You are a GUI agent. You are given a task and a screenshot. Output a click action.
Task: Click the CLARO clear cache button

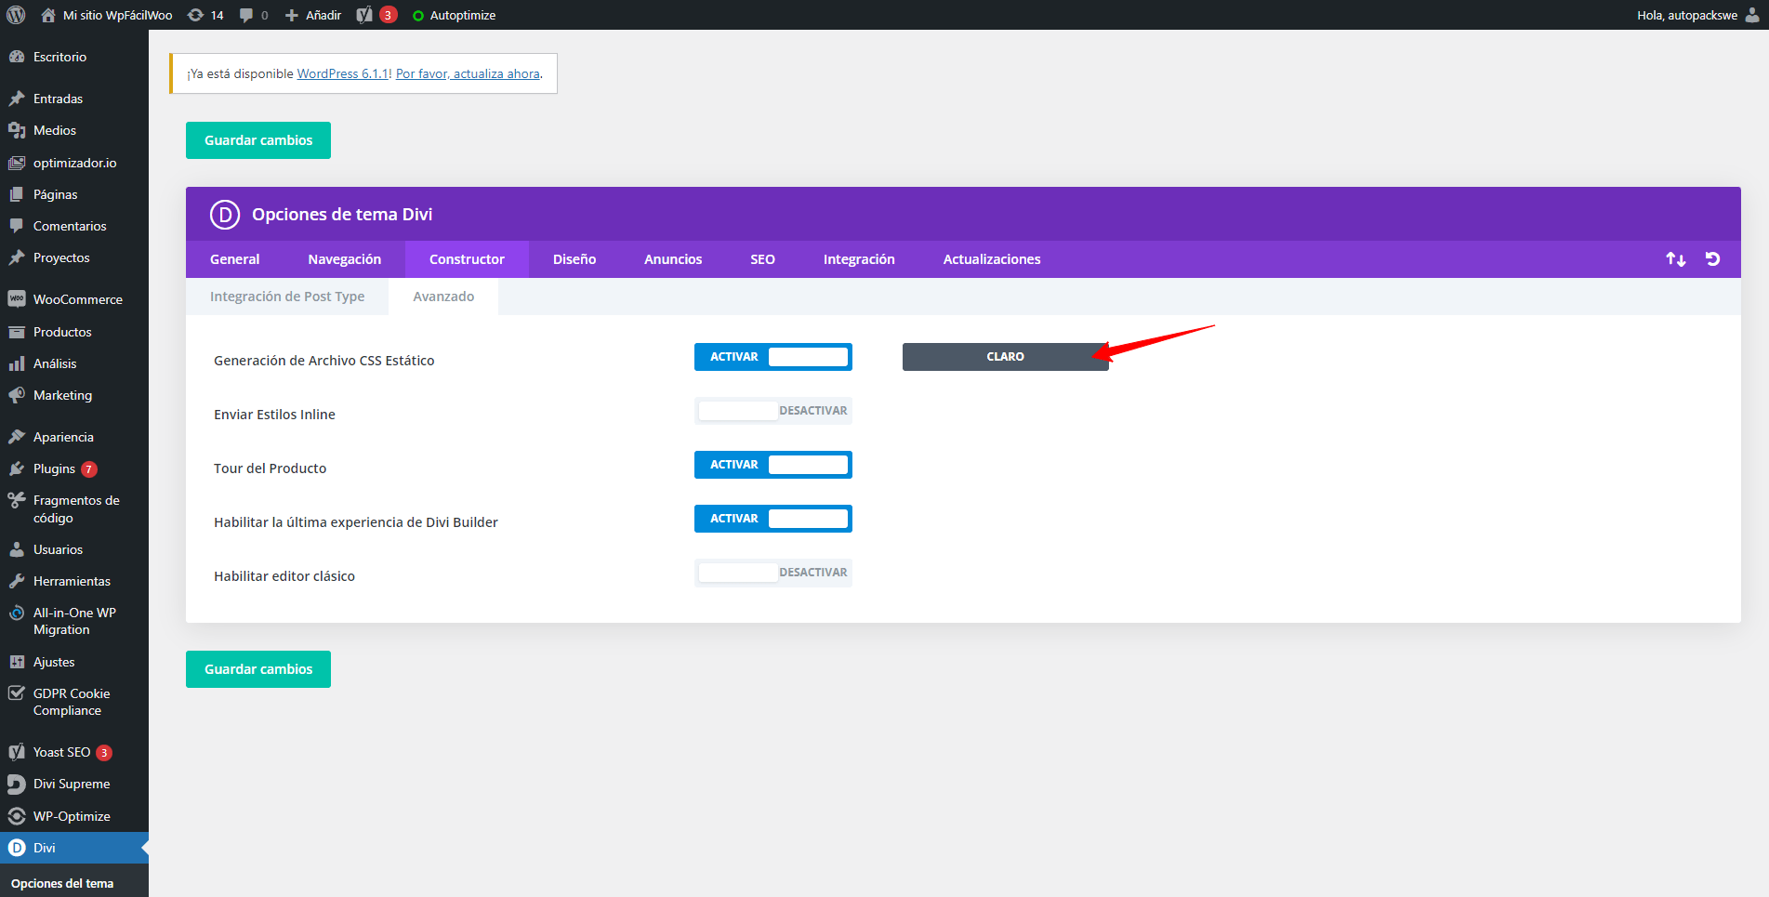(1005, 357)
